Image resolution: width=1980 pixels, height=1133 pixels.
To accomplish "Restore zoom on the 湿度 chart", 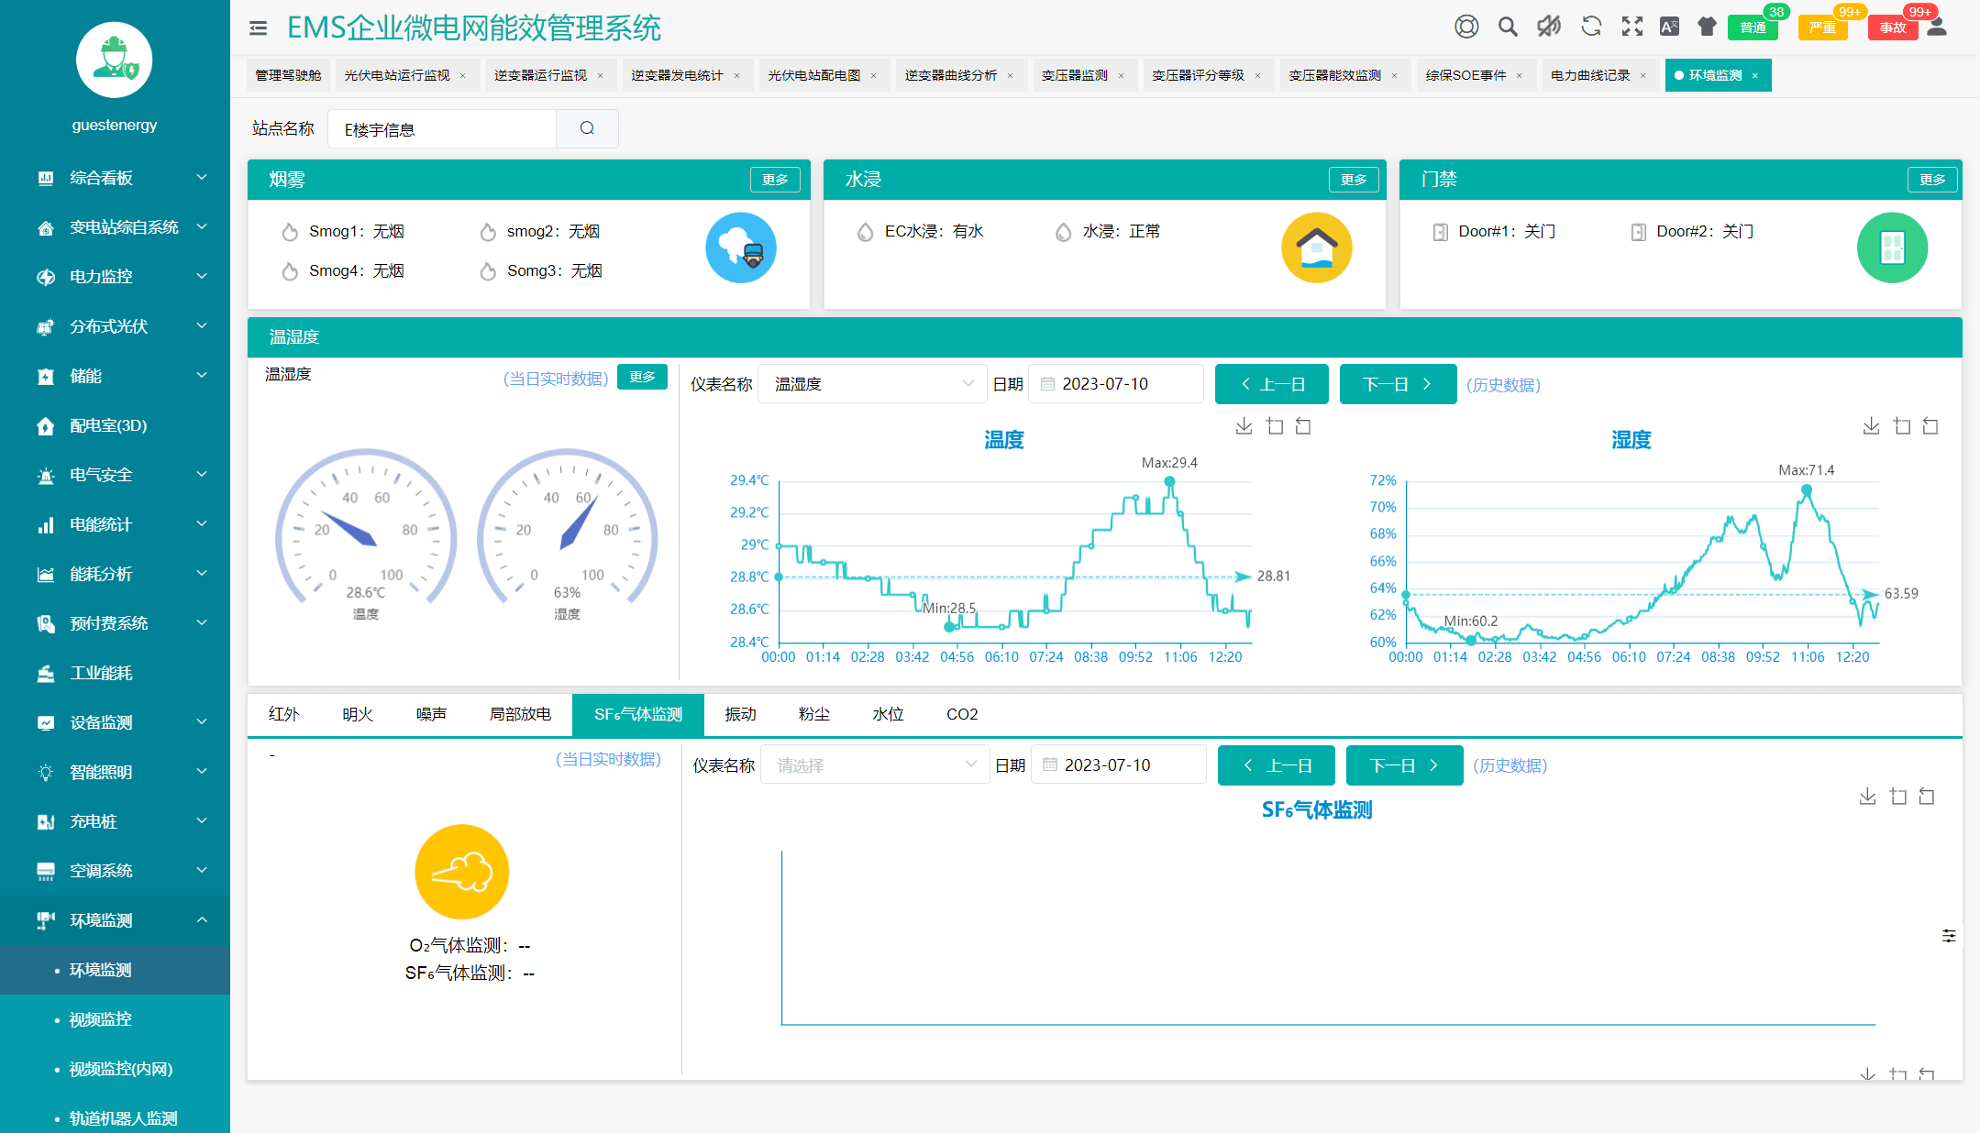I will point(1930,425).
